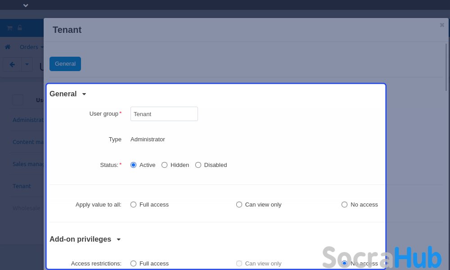Viewport: 450px width, 270px height.
Task: Choose Full access for Access restrictions
Action: 134,264
